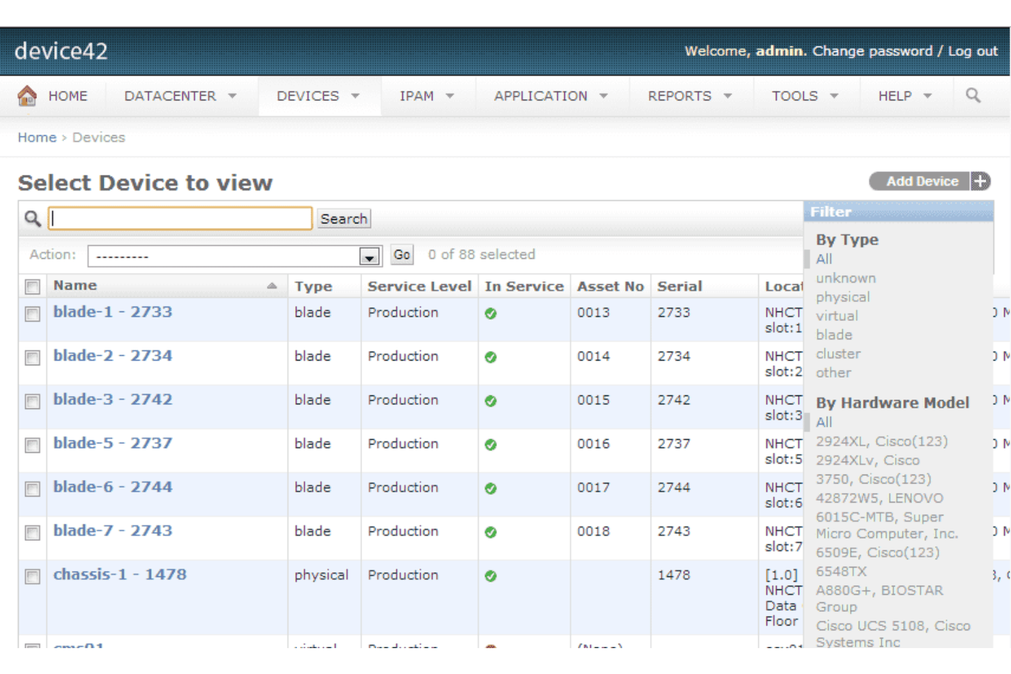
Task: Go to HOME in navigation
Action: tap(68, 96)
